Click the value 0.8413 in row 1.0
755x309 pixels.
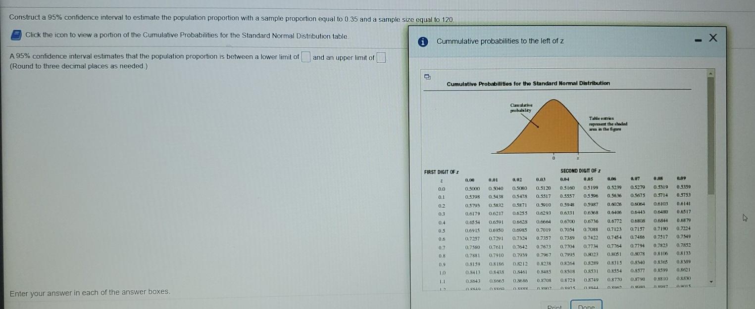coord(473,272)
